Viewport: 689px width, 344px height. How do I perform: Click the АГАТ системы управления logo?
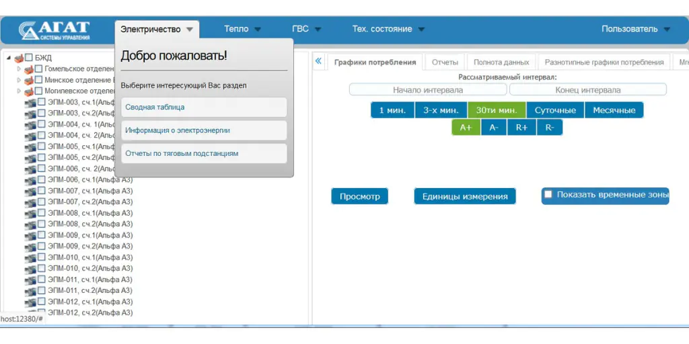tap(55, 30)
